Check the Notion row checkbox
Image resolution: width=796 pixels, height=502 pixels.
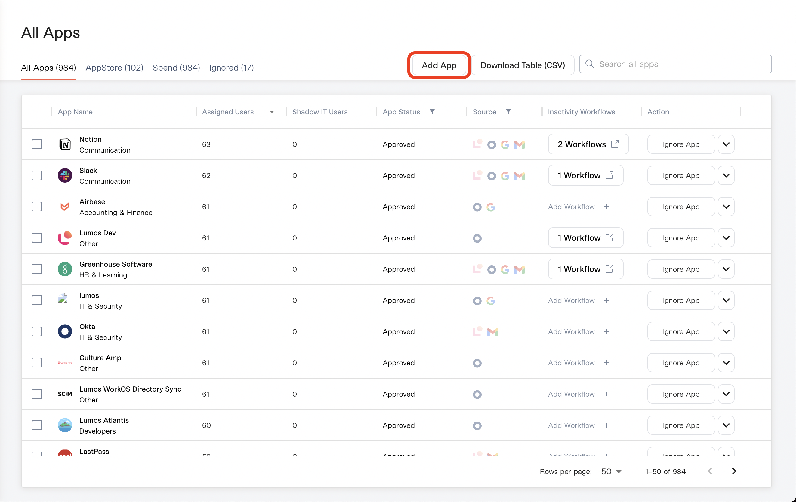(37, 144)
